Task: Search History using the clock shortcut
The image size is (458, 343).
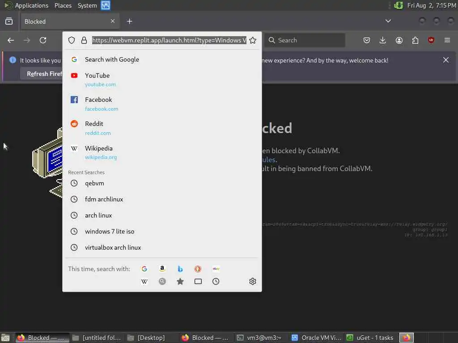Action: point(216,281)
